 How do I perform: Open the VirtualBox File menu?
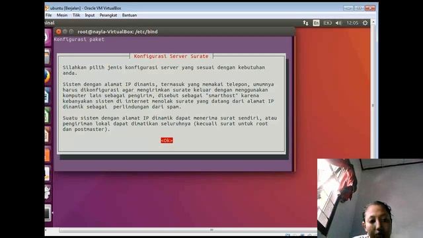(48, 15)
